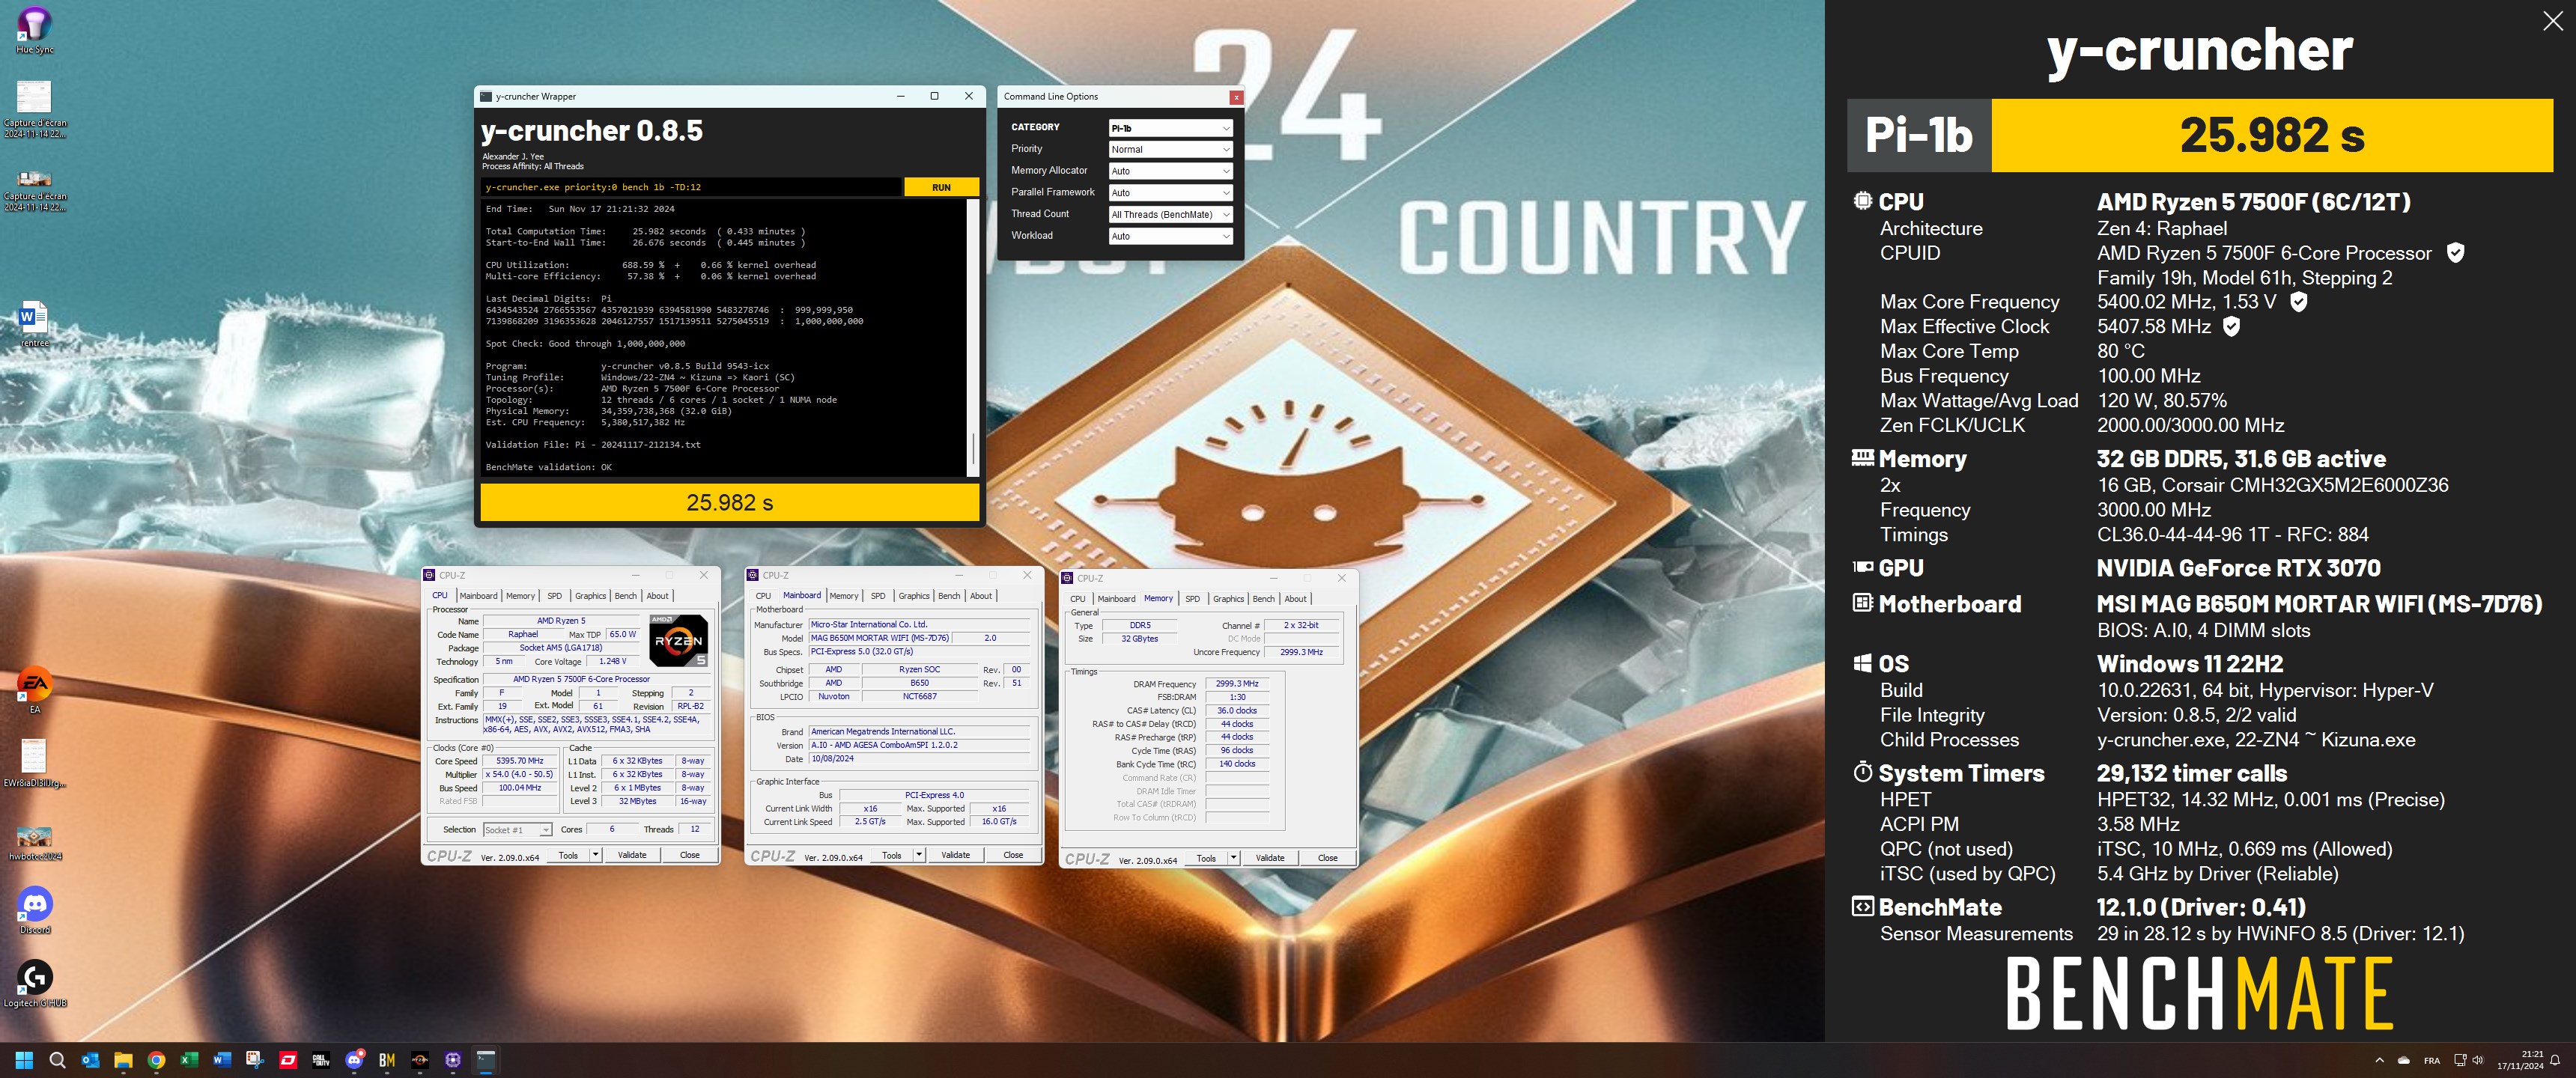Open the FRA input language indicator
Image resolution: width=2576 pixels, height=1078 pixels.
pyautogui.click(x=2432, y=1060)
